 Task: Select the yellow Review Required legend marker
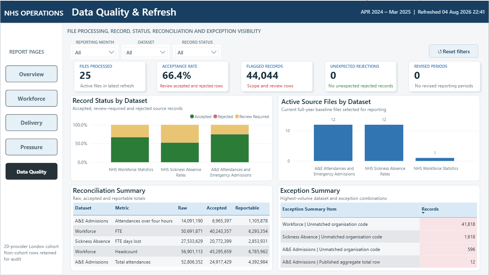pos(237,117)
